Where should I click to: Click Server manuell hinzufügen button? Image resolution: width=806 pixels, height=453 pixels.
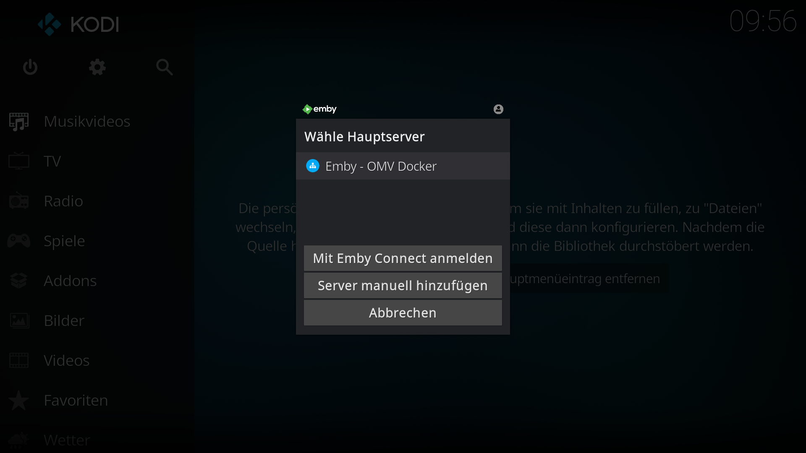(403, 286)
